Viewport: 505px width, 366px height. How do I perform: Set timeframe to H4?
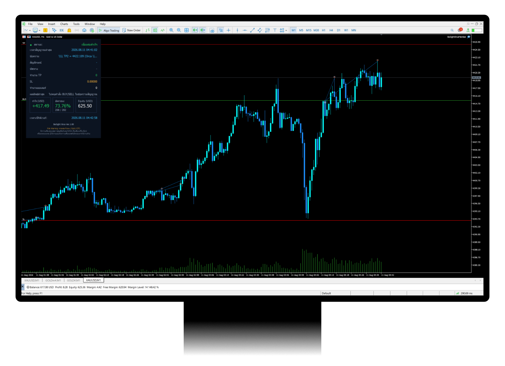coord(331,30)
